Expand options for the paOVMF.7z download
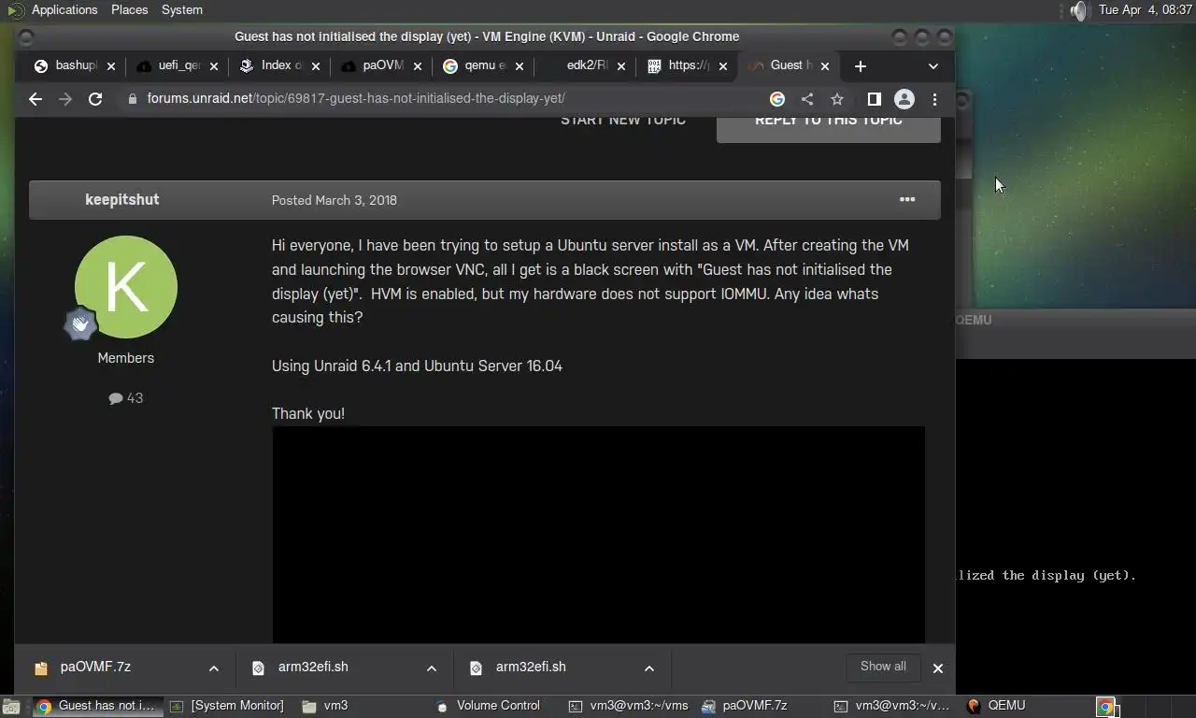The width and height of the screenshot is (1196, 718). [x=213, y=668]
